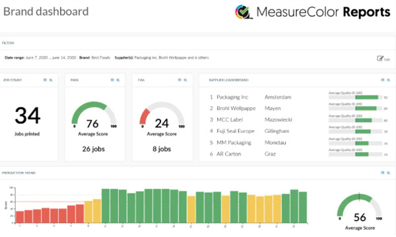Screen dimensions: 396x237
Task: Click the Brand filter value Best Foods
Action: [101, 58]
